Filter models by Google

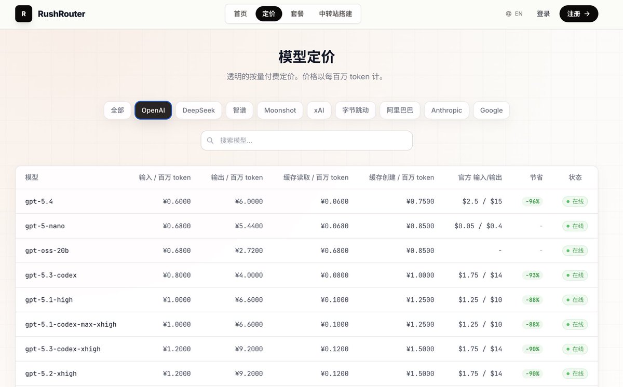(x=491, y=110)
